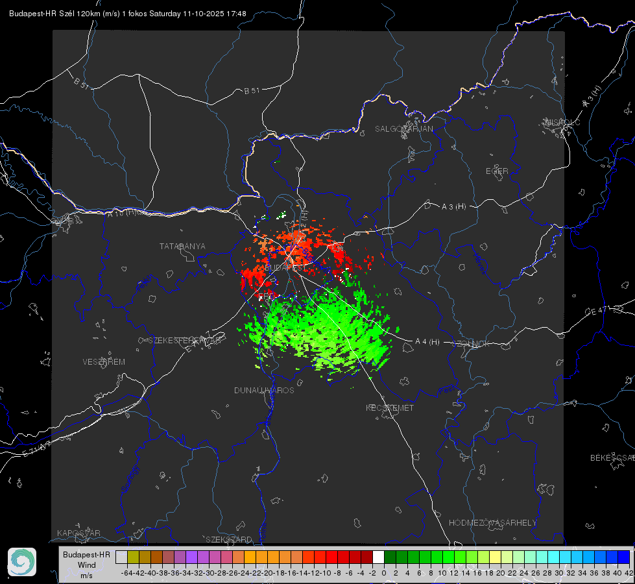This screenshot has width=635, height=584.
Task: Click the 42 value on the legend scale
Action: (629, 573)
